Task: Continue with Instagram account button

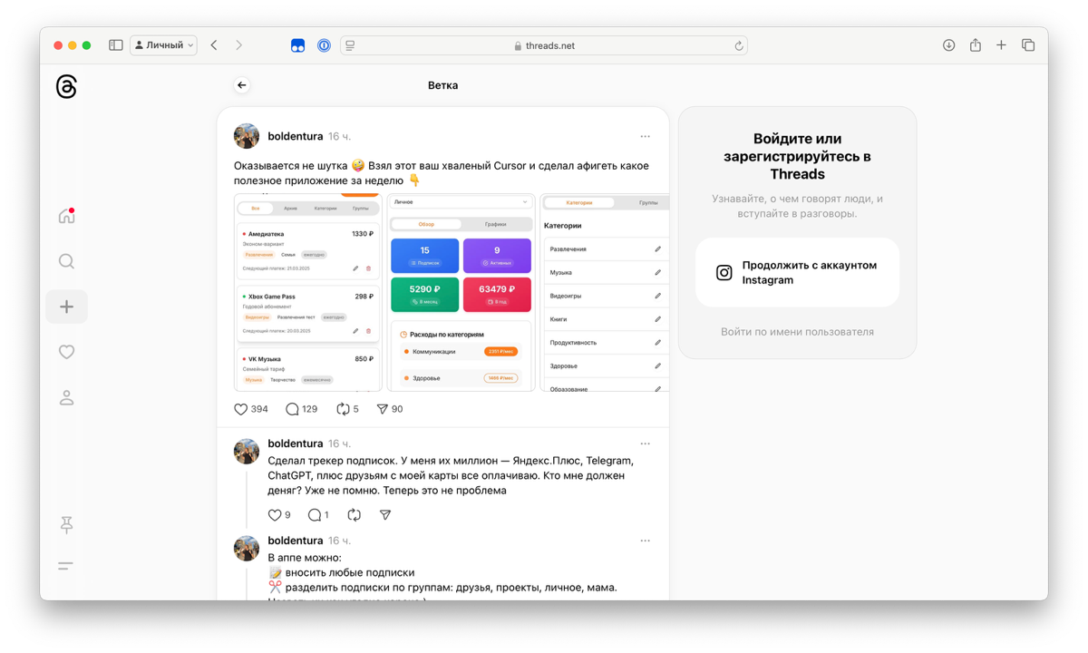Action: tap(798, 273)
